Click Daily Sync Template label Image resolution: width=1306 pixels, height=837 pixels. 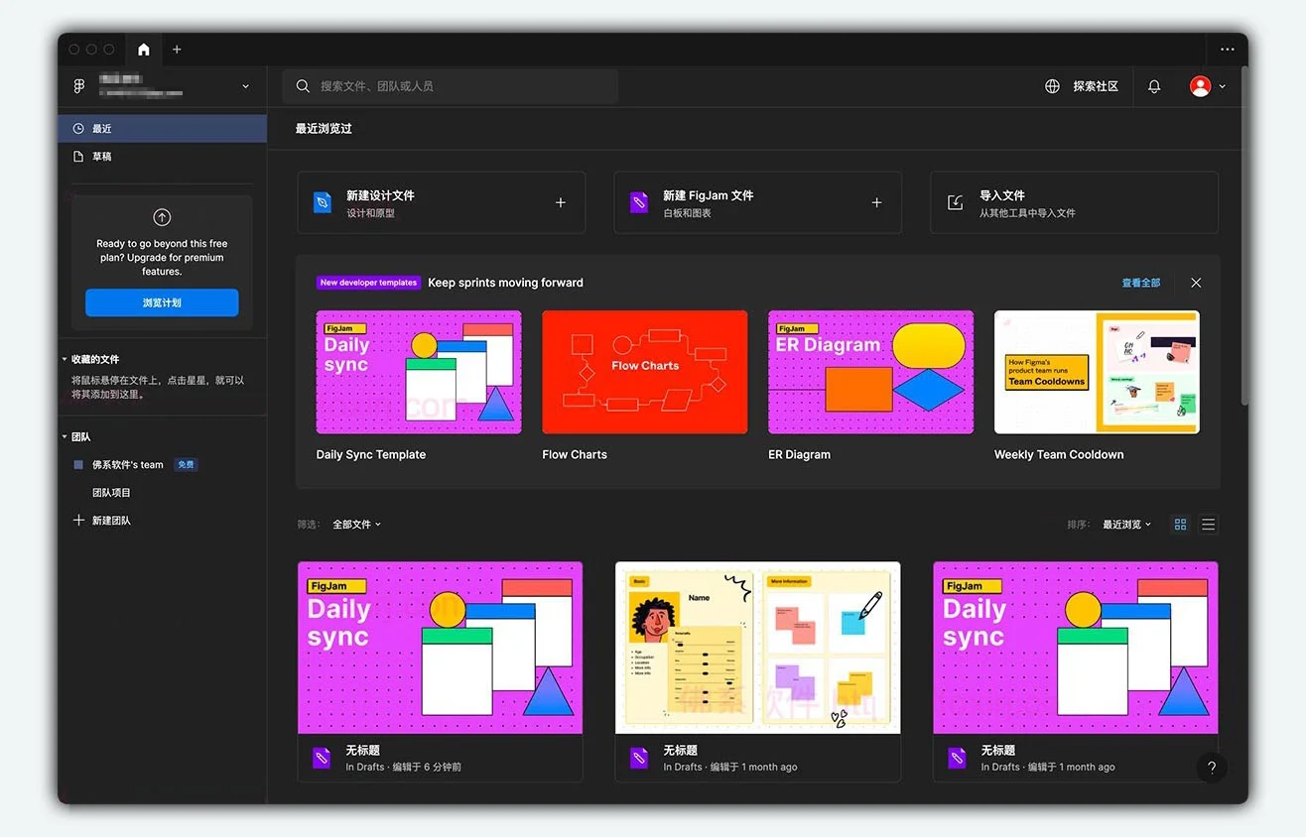[x=371, y=454]
